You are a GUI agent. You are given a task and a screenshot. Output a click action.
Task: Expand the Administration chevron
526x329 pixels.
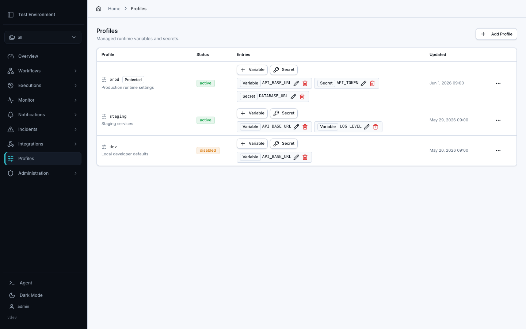pos(76,173)
